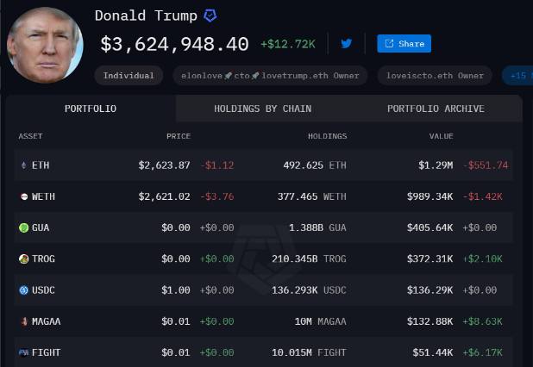Image resolution: width=533 pixels, height=367 pixels.
Task: Click the green GUA token icon
Action: coord(23,227)
